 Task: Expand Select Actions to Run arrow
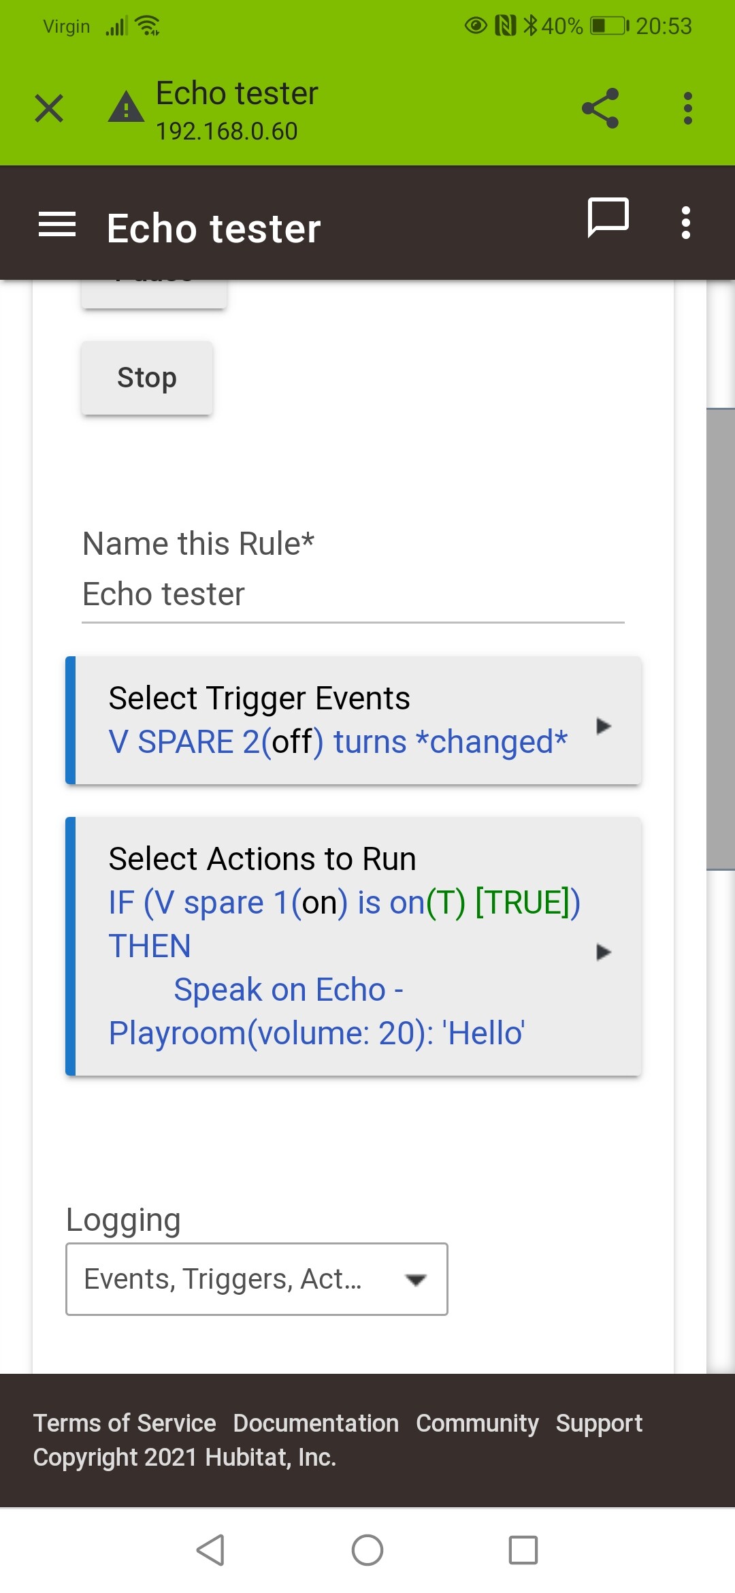coord(603,952)
